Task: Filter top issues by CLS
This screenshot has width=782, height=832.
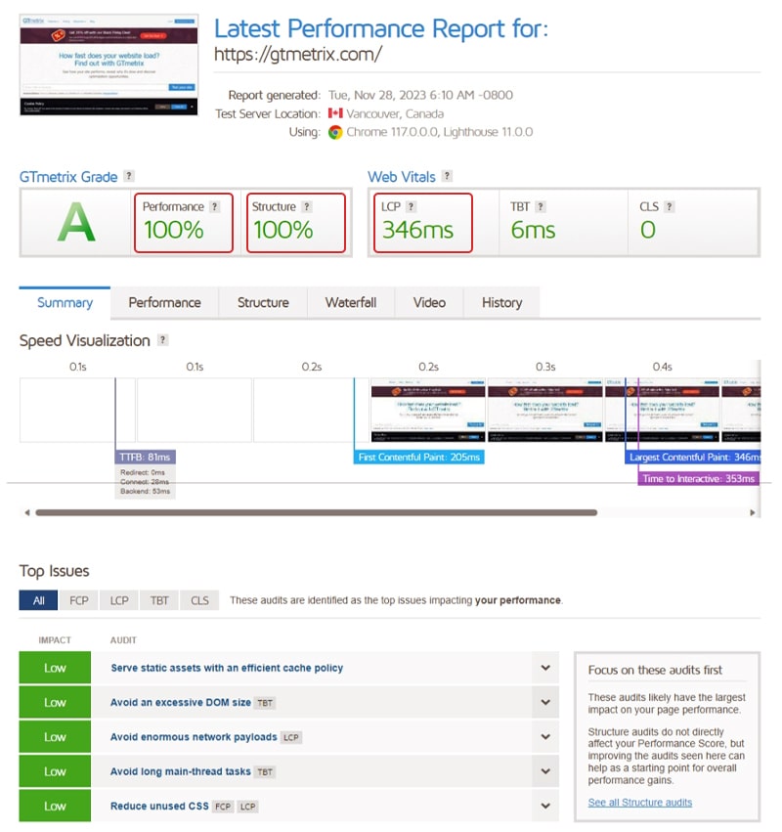Action: tap(199, 600)
